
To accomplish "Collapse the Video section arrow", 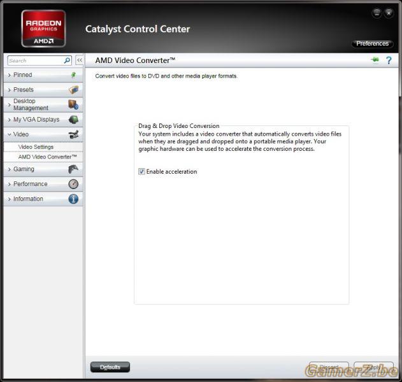I will [9, 134].
